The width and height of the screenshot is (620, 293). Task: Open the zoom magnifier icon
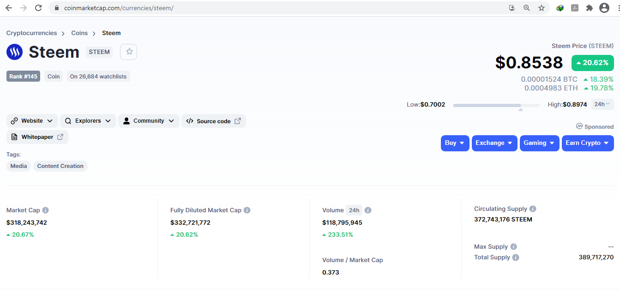(527, 8)
